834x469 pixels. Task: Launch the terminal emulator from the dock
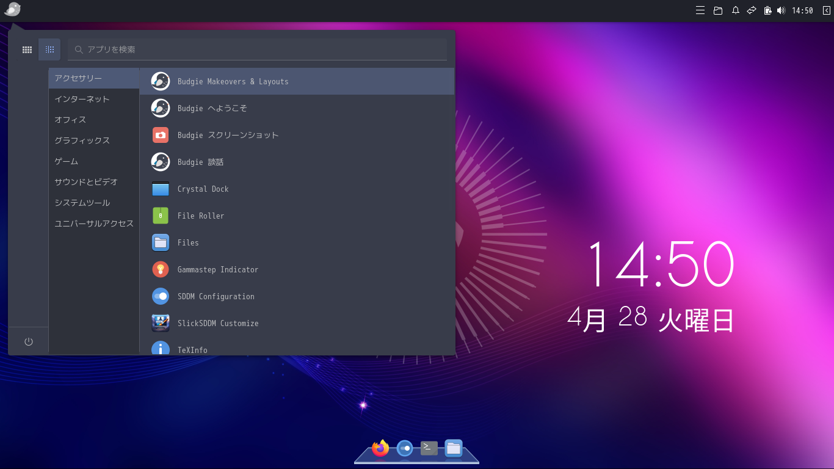429,448
